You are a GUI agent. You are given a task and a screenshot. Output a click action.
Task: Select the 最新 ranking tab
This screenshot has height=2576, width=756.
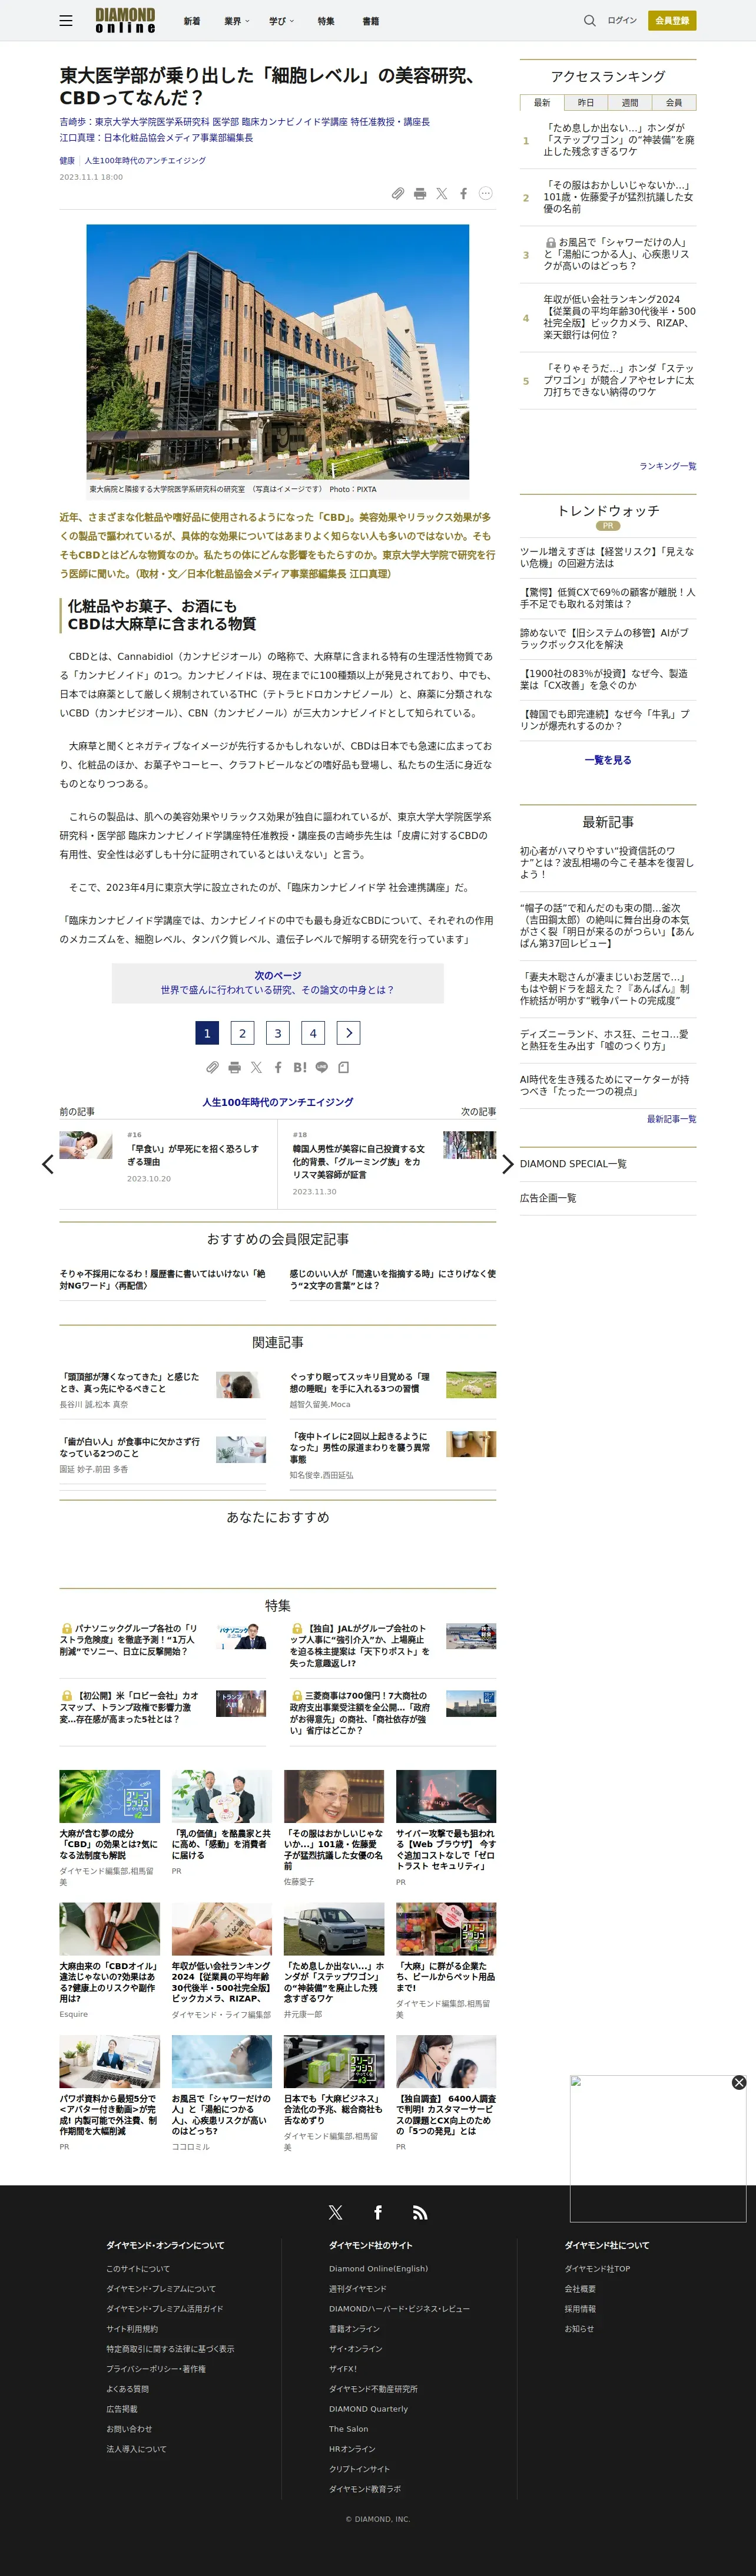click(x=542, y=103)
